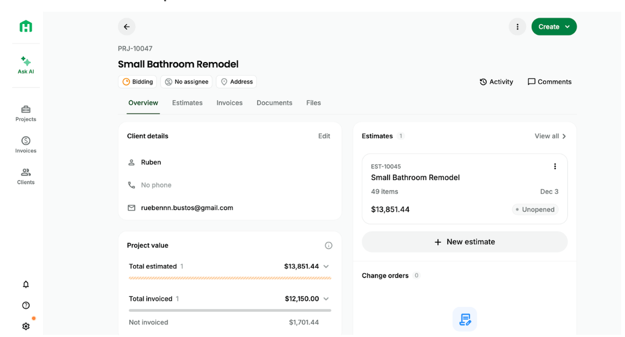Switch to the Documents tab
The width and height of the screenshot is (625, 337).
[x=274, y=103]
